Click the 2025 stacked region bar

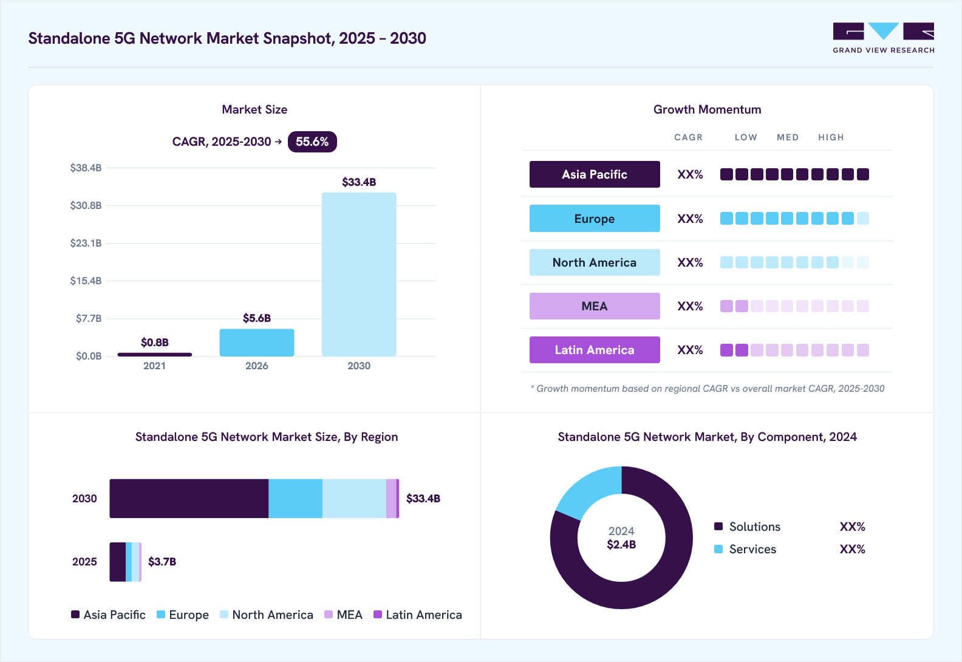click(x=125, y=562)
